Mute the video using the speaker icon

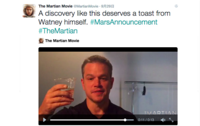(163, 120)
